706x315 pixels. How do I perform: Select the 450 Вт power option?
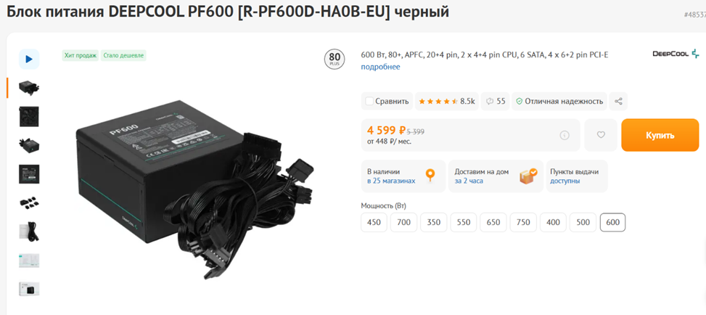click(x=374, y=222)
